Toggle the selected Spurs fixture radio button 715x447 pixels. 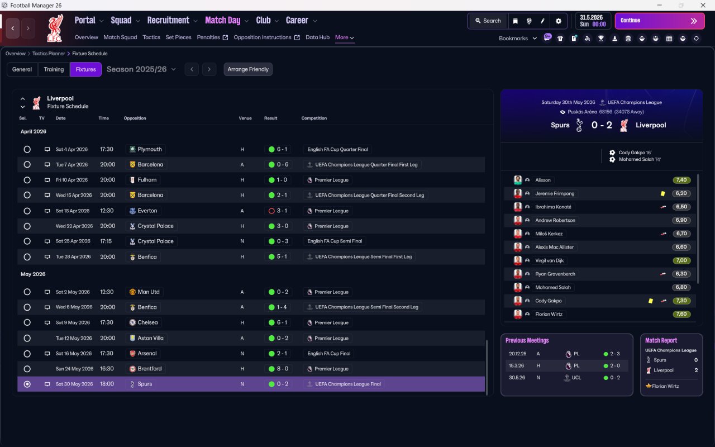[27, 384]
